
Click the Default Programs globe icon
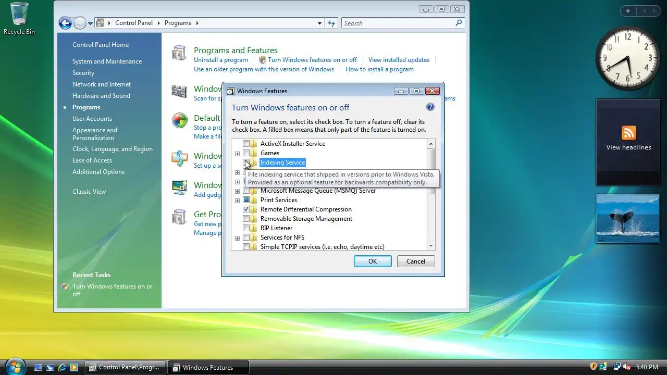tap(179, 121)
